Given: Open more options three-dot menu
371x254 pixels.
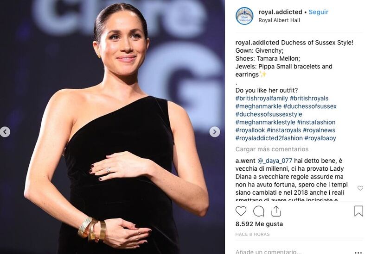Looking at the screenshot, I should [x=358, y=252].
